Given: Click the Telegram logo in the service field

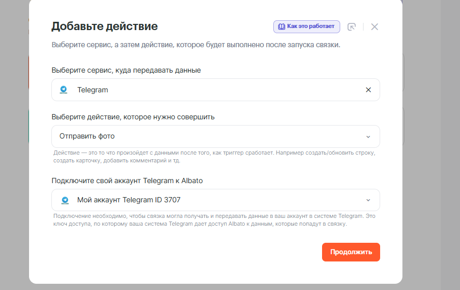Looking at the screenshot, I should 64,90.
